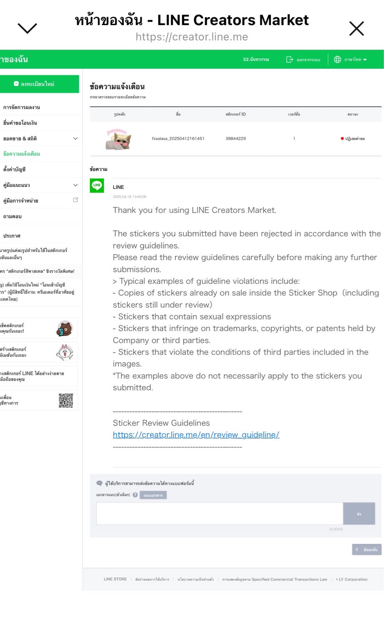Click the globe language icon
The width and height of the screenshot is (384, 626).
[x=337, y=60]
